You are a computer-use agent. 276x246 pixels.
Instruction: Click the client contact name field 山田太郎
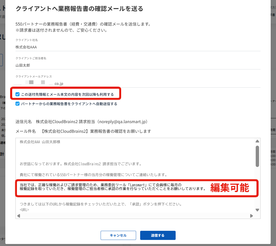tap(138, 65)
